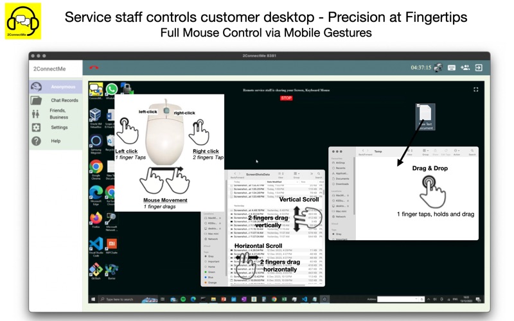Open PowerPoint from the remote taskbar
The width and height of the screenshot is (514, 321).
224,299
